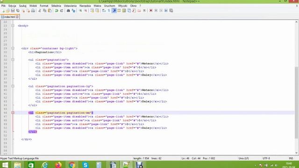Start macro recording with red dot icon
Image resolution: width=299 pixels, height=168 pixels.
(x=151, y=11)
